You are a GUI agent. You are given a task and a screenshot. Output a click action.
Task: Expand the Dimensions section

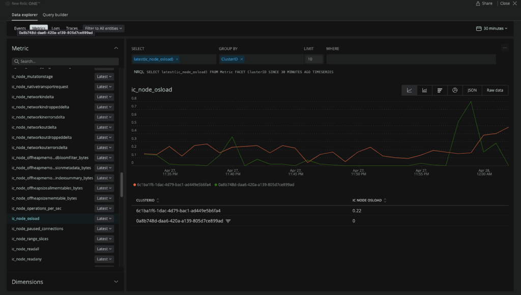(x=116, y=282)
